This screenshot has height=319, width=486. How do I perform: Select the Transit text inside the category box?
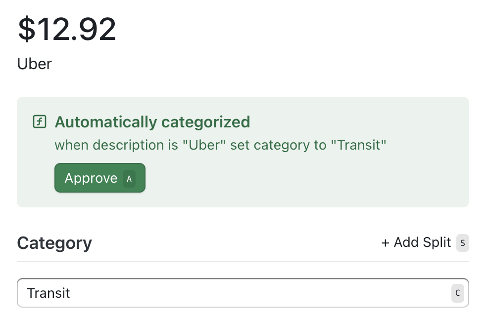pyautogui.click(x=49, y=293)
